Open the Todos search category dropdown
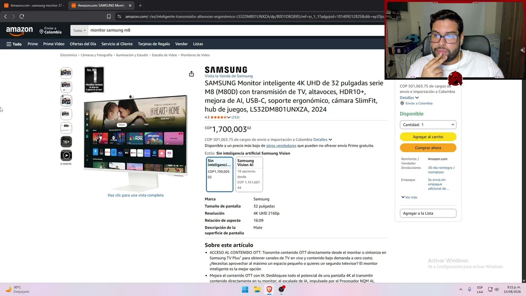Image resolution: width=526 pixels, height=296 pixels. coord(79,30)
